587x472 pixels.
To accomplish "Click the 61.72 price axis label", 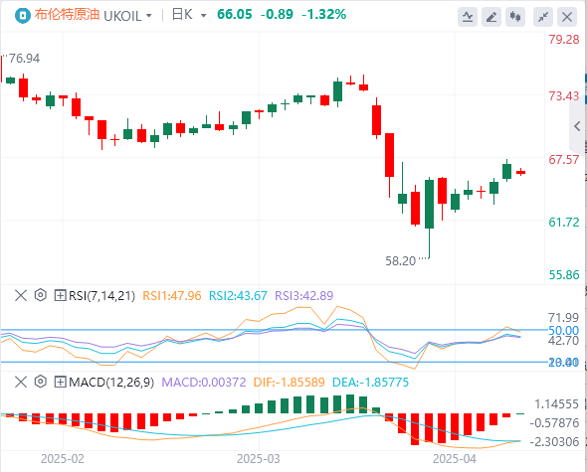I will [x=564, y=223].
